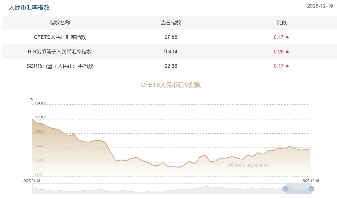Screen dimensions: 337x199
Task: Click the 2025-12-19 end date under the chart
Action: 310,181
